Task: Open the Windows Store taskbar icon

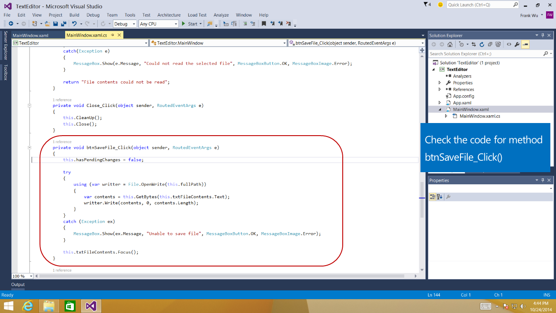Action: tap(70, 306)
